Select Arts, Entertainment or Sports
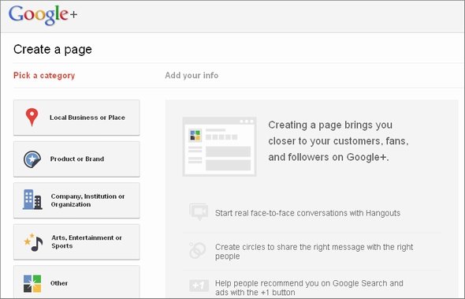The image size is (465, 299). tap(76, 242)
